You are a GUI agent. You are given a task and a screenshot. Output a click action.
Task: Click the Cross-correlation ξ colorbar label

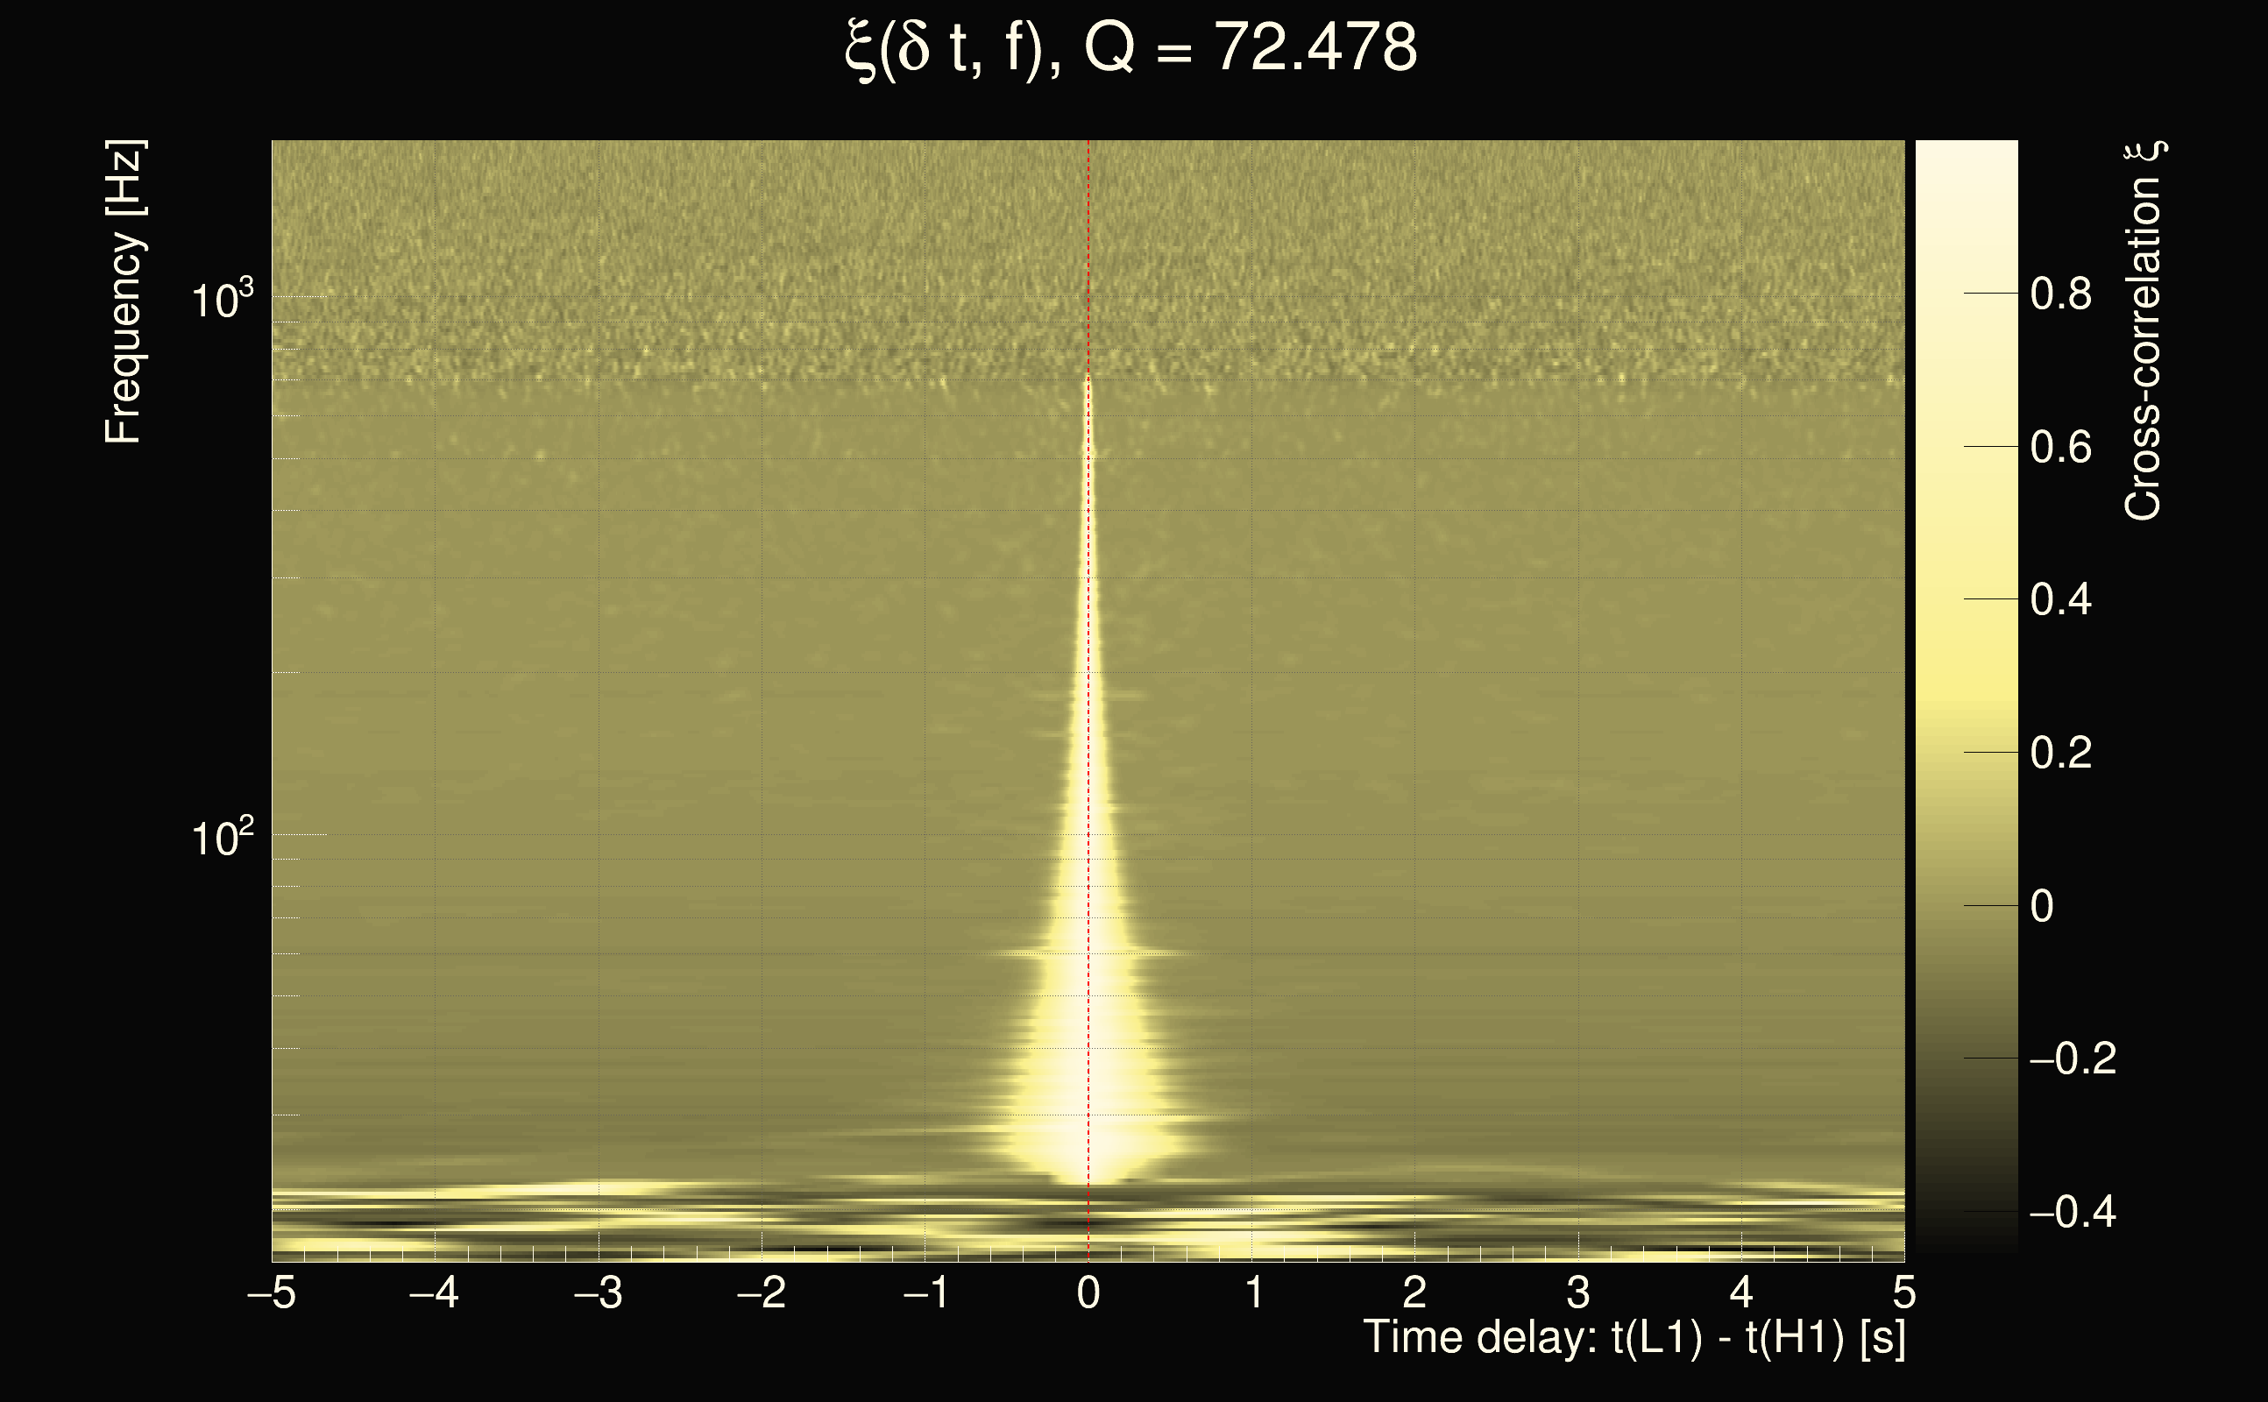point(2143,331)
